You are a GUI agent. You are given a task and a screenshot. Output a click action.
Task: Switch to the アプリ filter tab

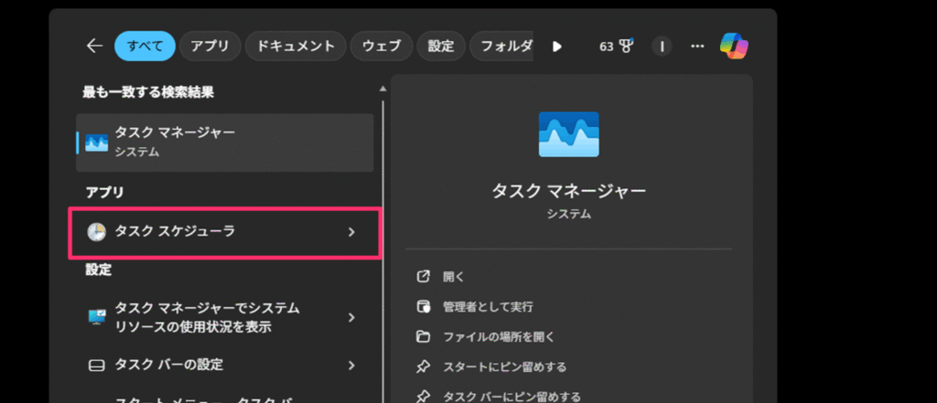pyautogui.click(x=210, y=46)
